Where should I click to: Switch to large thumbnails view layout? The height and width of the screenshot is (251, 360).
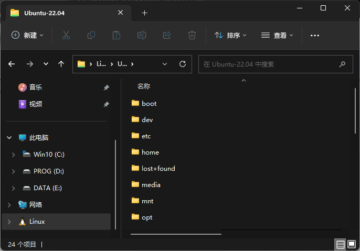[x=352, y=244]
